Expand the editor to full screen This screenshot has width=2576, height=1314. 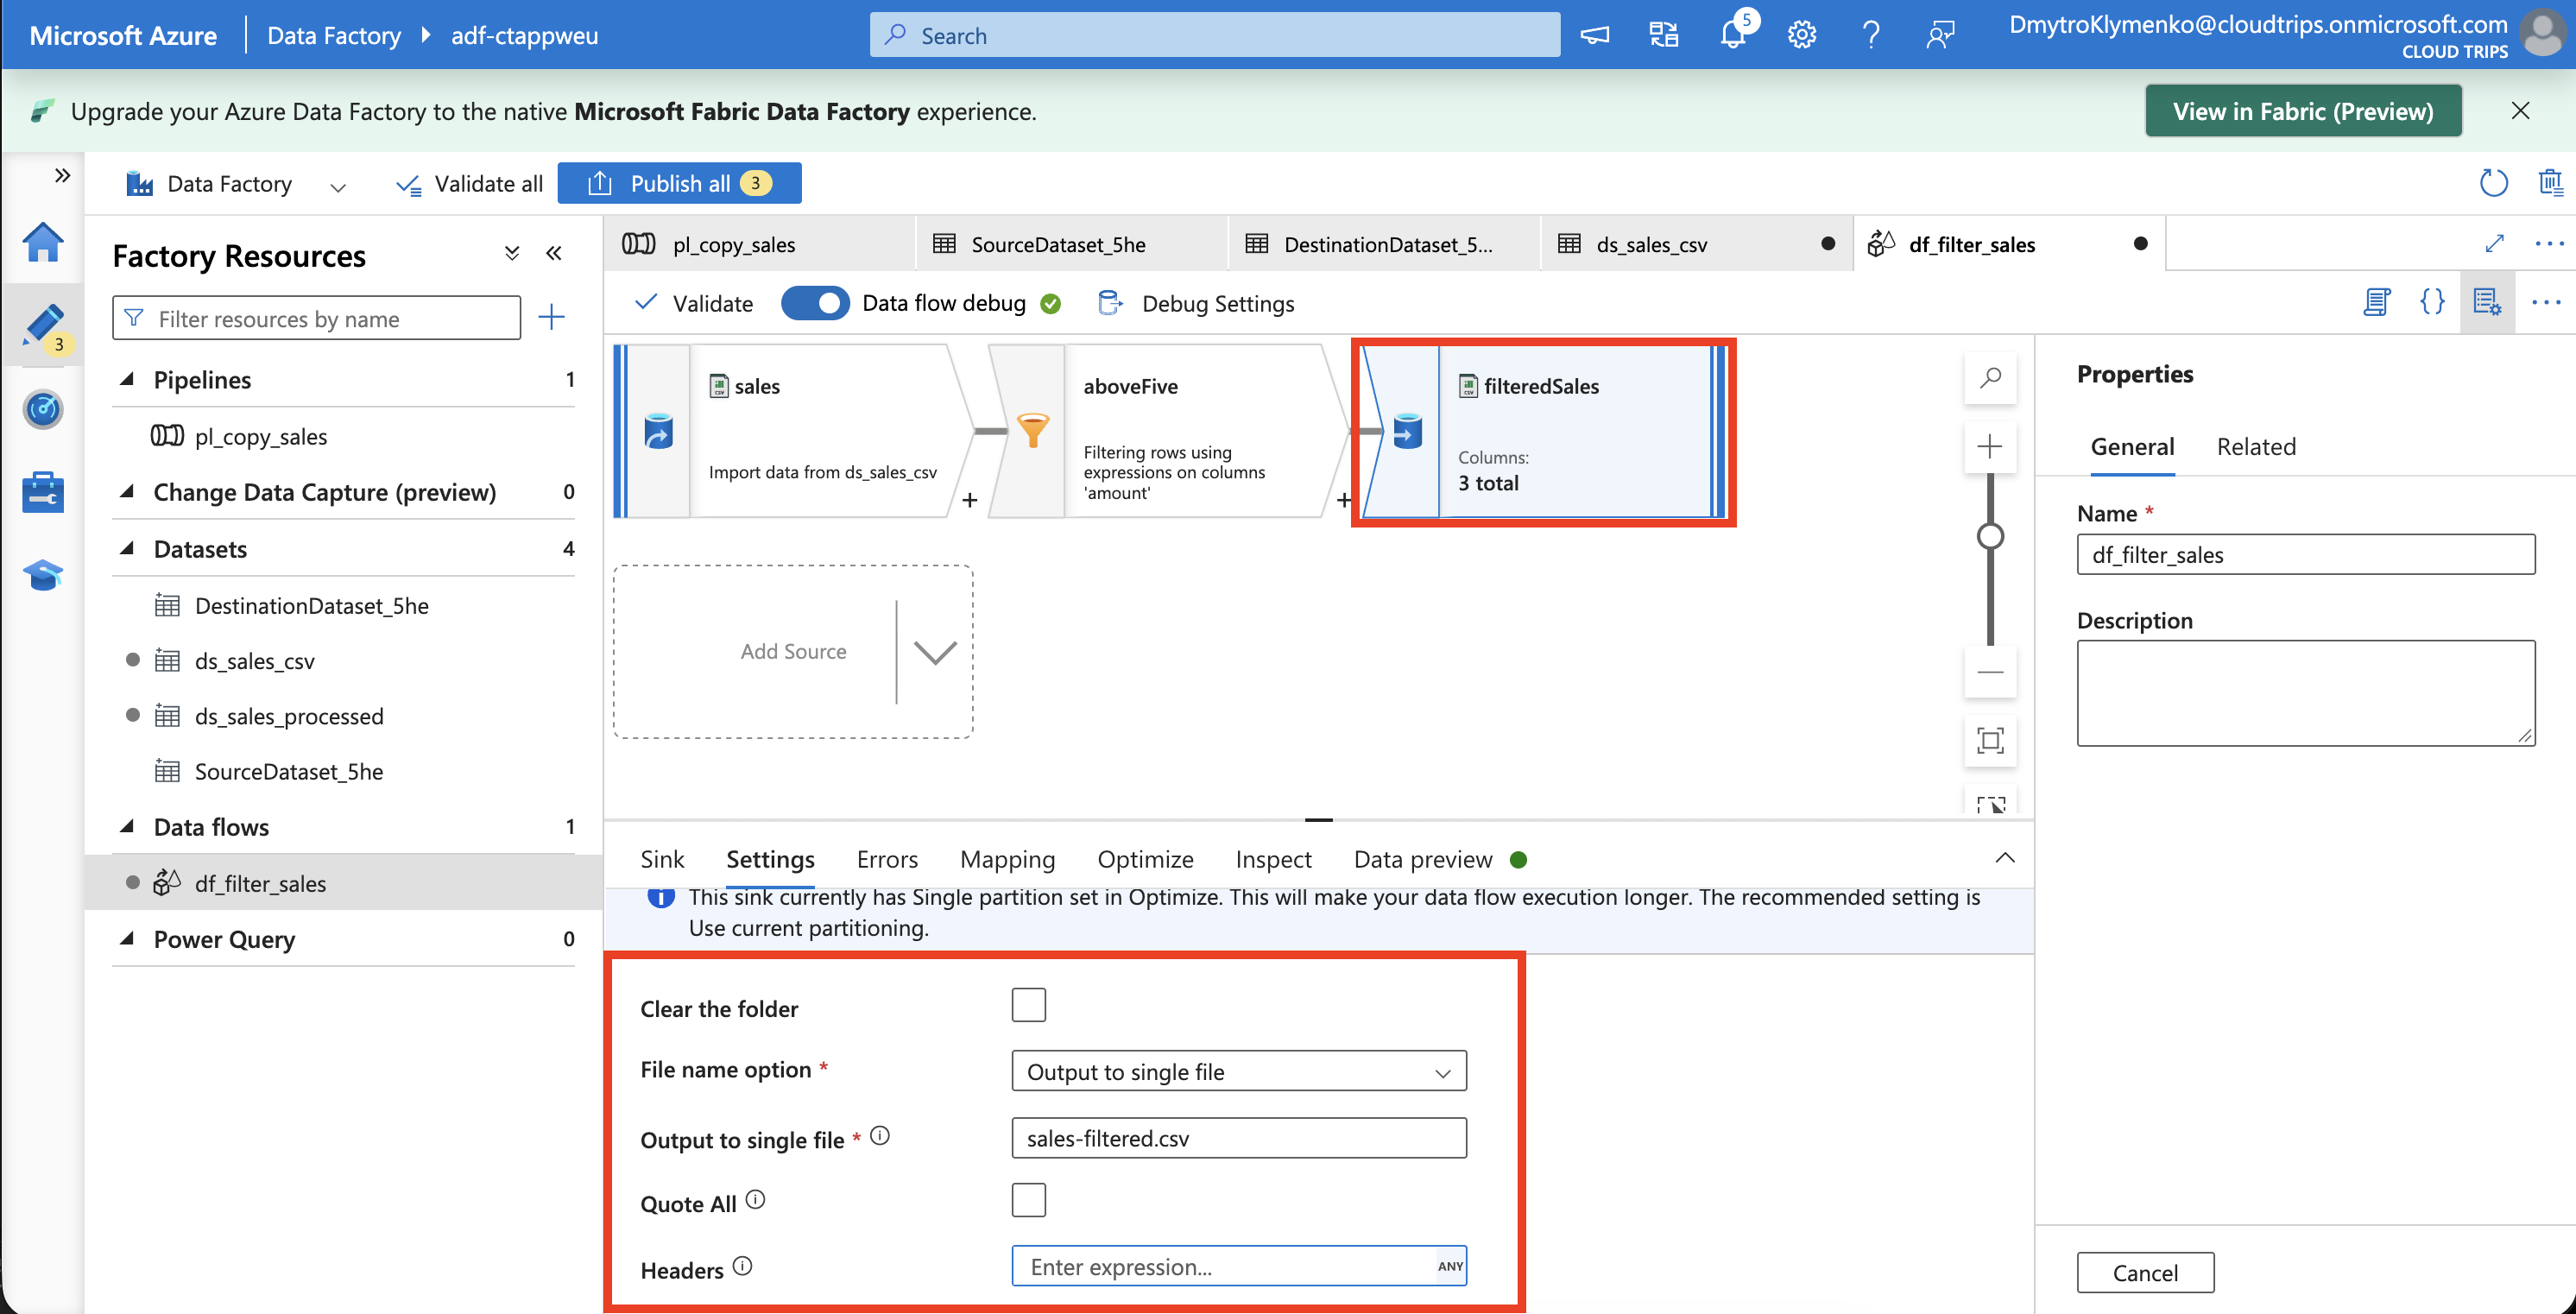pos(2494,243)
